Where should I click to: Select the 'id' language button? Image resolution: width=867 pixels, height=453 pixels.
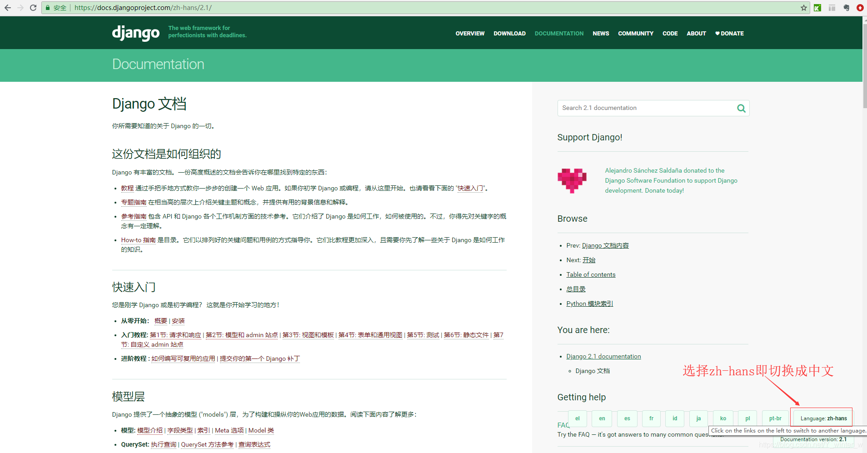[675, 418]
